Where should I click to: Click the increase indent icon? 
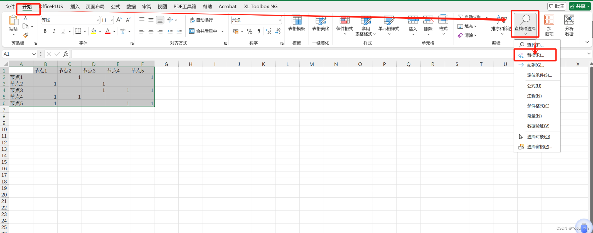coord(179,31)
